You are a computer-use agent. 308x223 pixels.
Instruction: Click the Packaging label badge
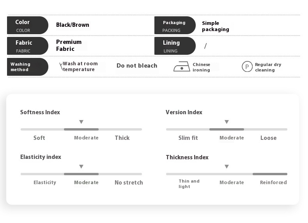pos(174,25)
